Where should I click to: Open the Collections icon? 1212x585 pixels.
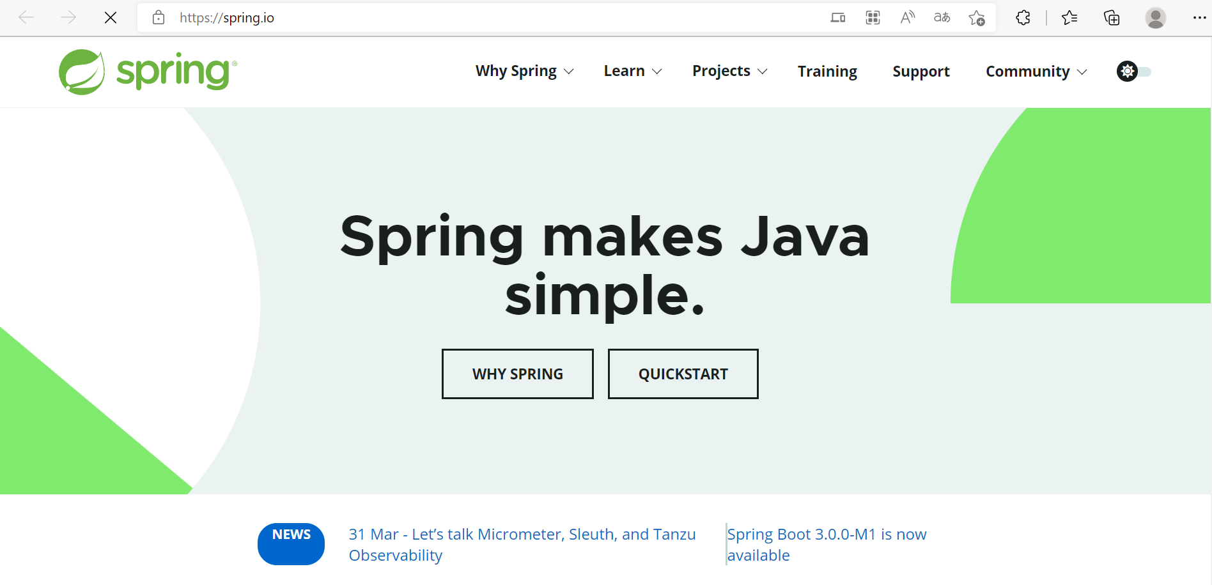pos(1112,17)
